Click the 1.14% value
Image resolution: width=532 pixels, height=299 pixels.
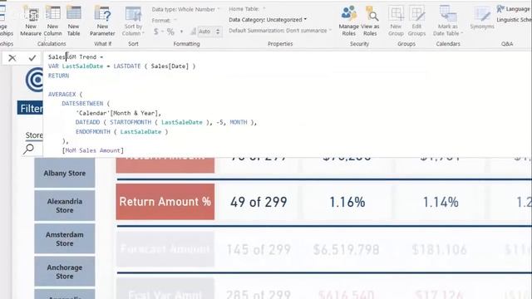[x=441, y=202]
